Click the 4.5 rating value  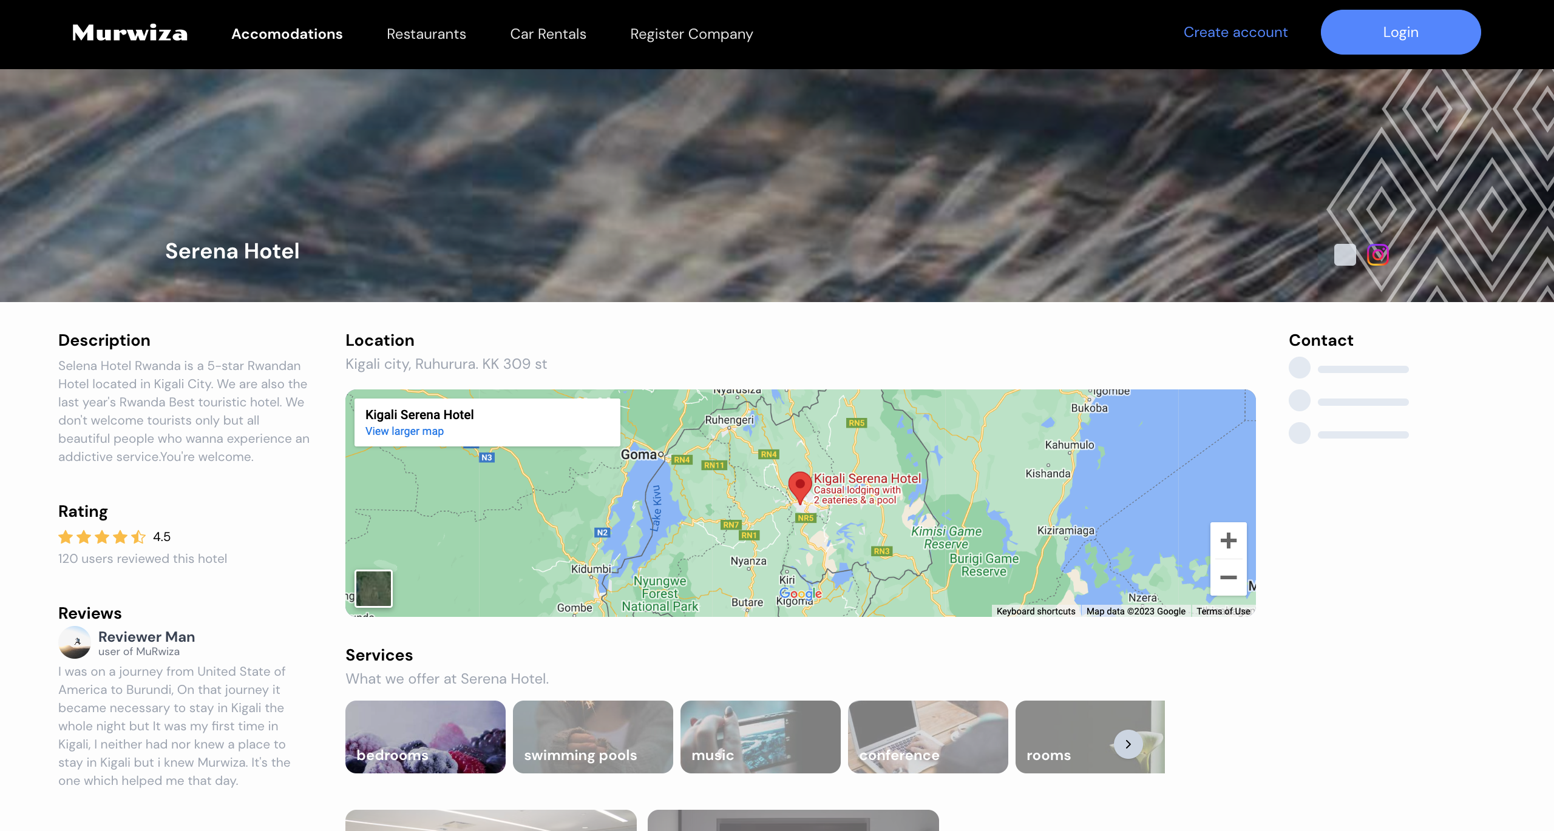coord(161,537)
